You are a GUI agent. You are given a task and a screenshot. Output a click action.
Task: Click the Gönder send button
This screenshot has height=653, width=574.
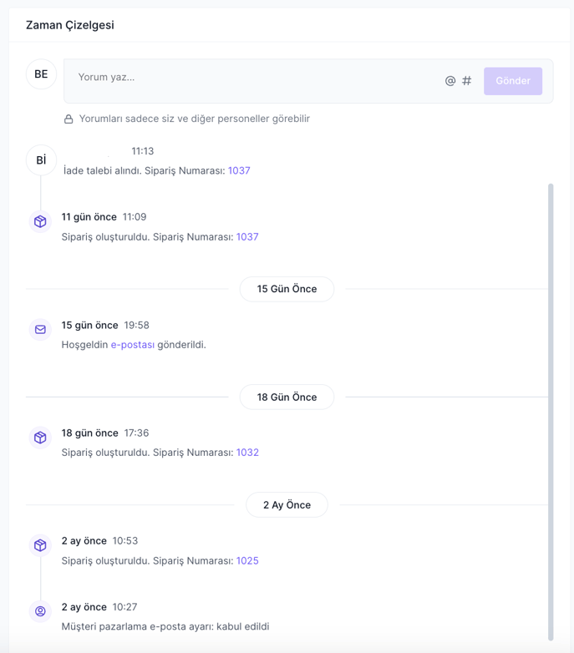pyautogui.click(x=513, y=81)
